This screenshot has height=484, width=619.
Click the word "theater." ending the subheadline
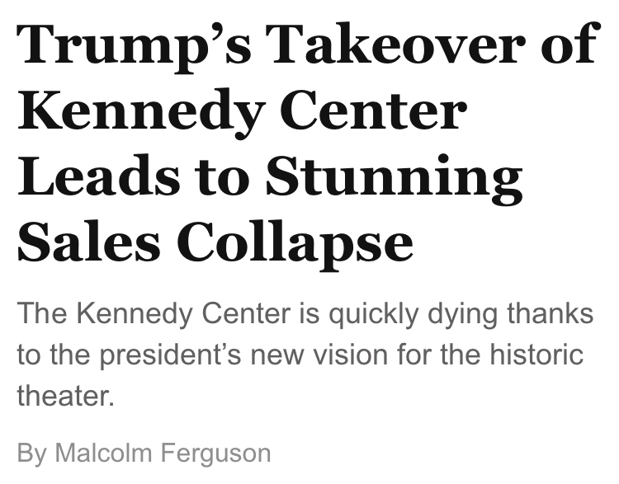tap(64, 397)
